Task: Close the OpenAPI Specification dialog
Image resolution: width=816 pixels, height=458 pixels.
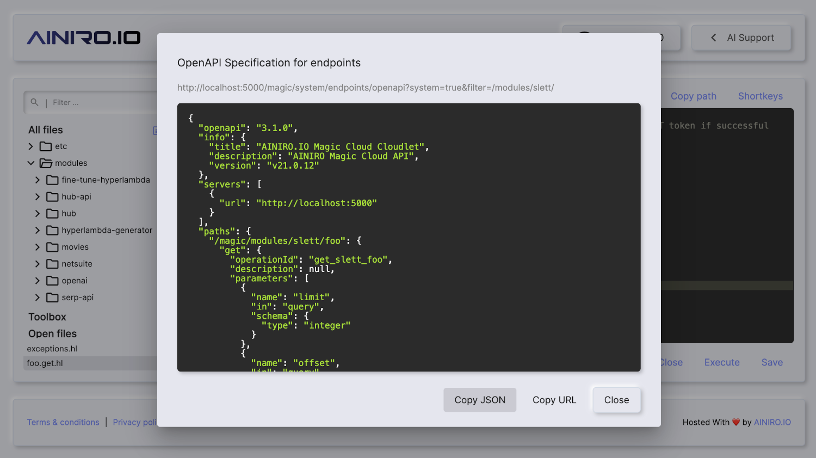Action: pos(616,400)
